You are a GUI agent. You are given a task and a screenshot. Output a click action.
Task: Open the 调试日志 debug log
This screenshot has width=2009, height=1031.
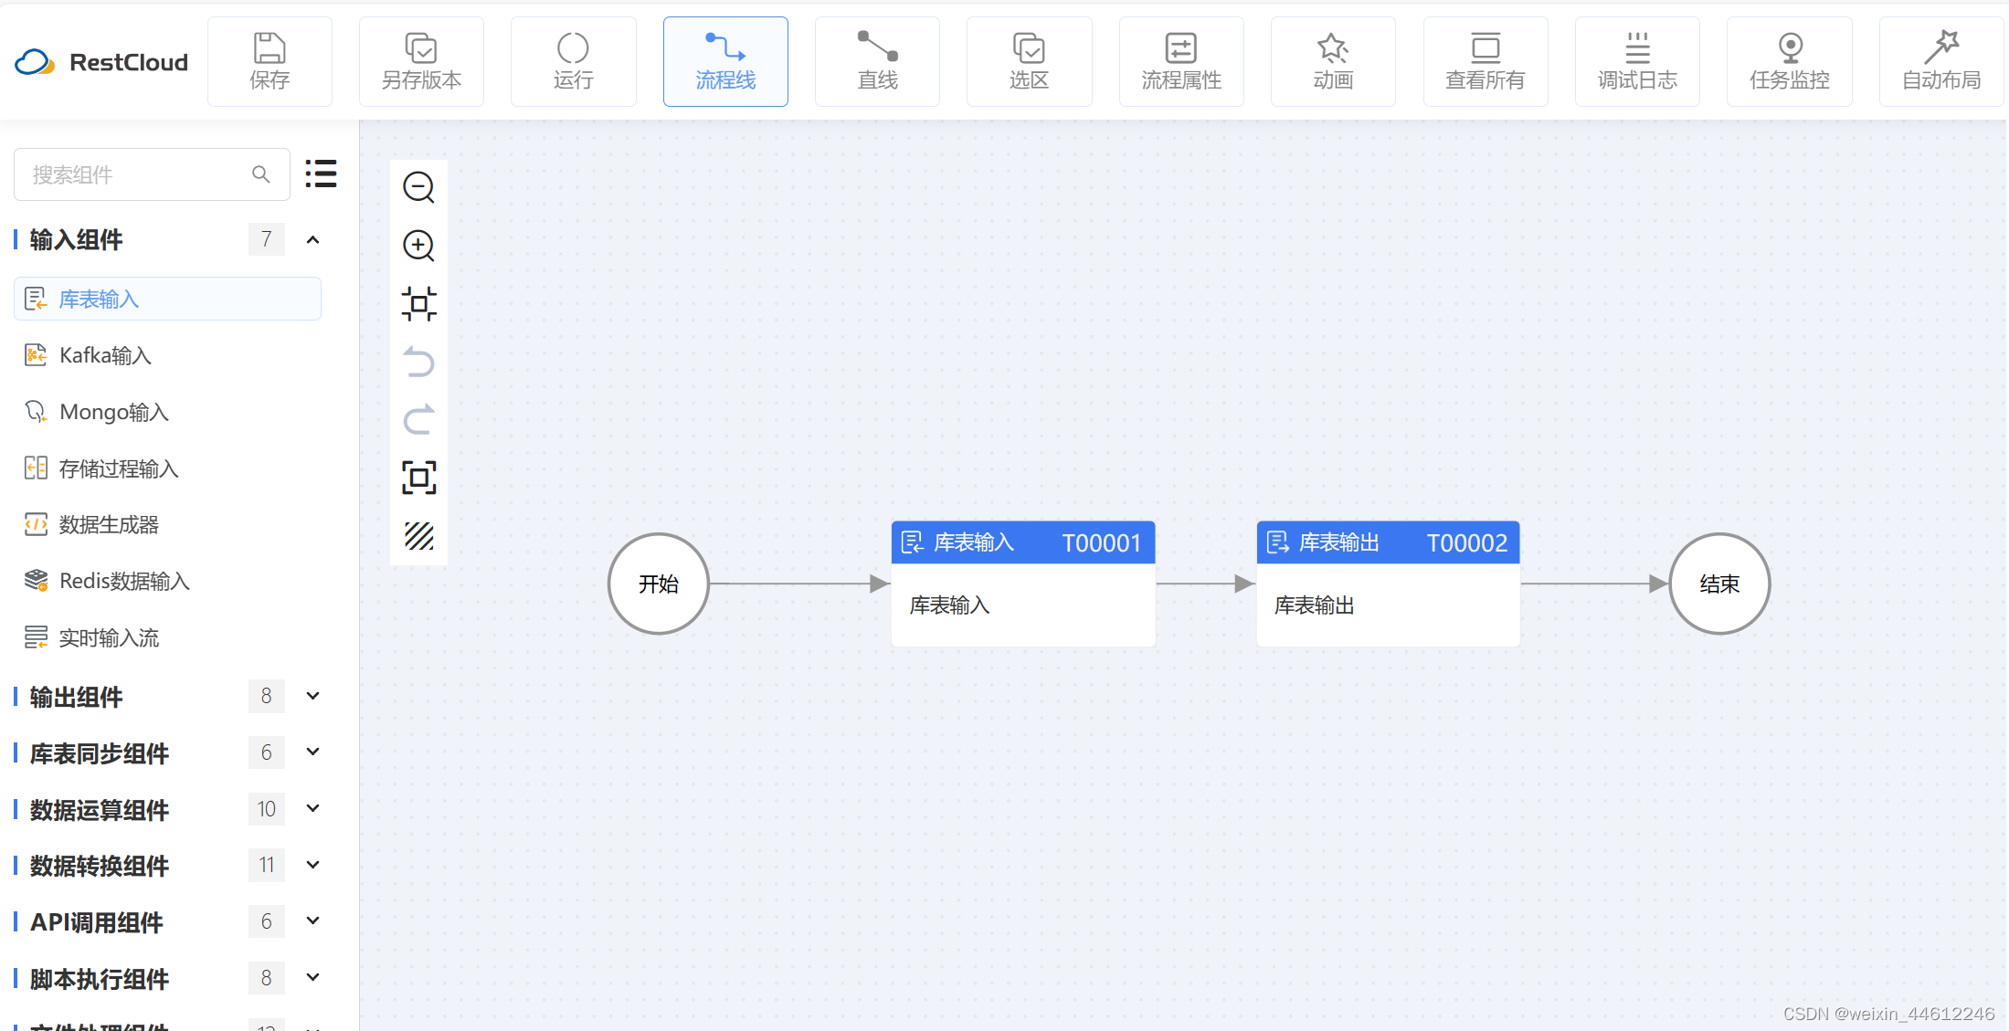pyautogui.click(x=1636, y=61)
